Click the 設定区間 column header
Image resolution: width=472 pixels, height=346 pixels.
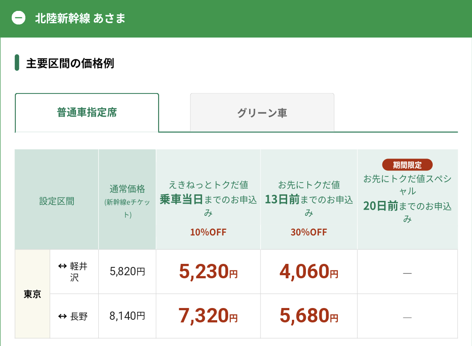pos(56,199)
